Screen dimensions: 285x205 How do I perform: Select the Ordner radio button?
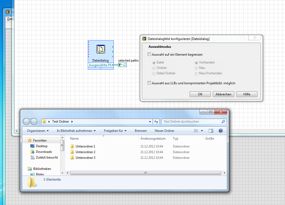point(154,68)
